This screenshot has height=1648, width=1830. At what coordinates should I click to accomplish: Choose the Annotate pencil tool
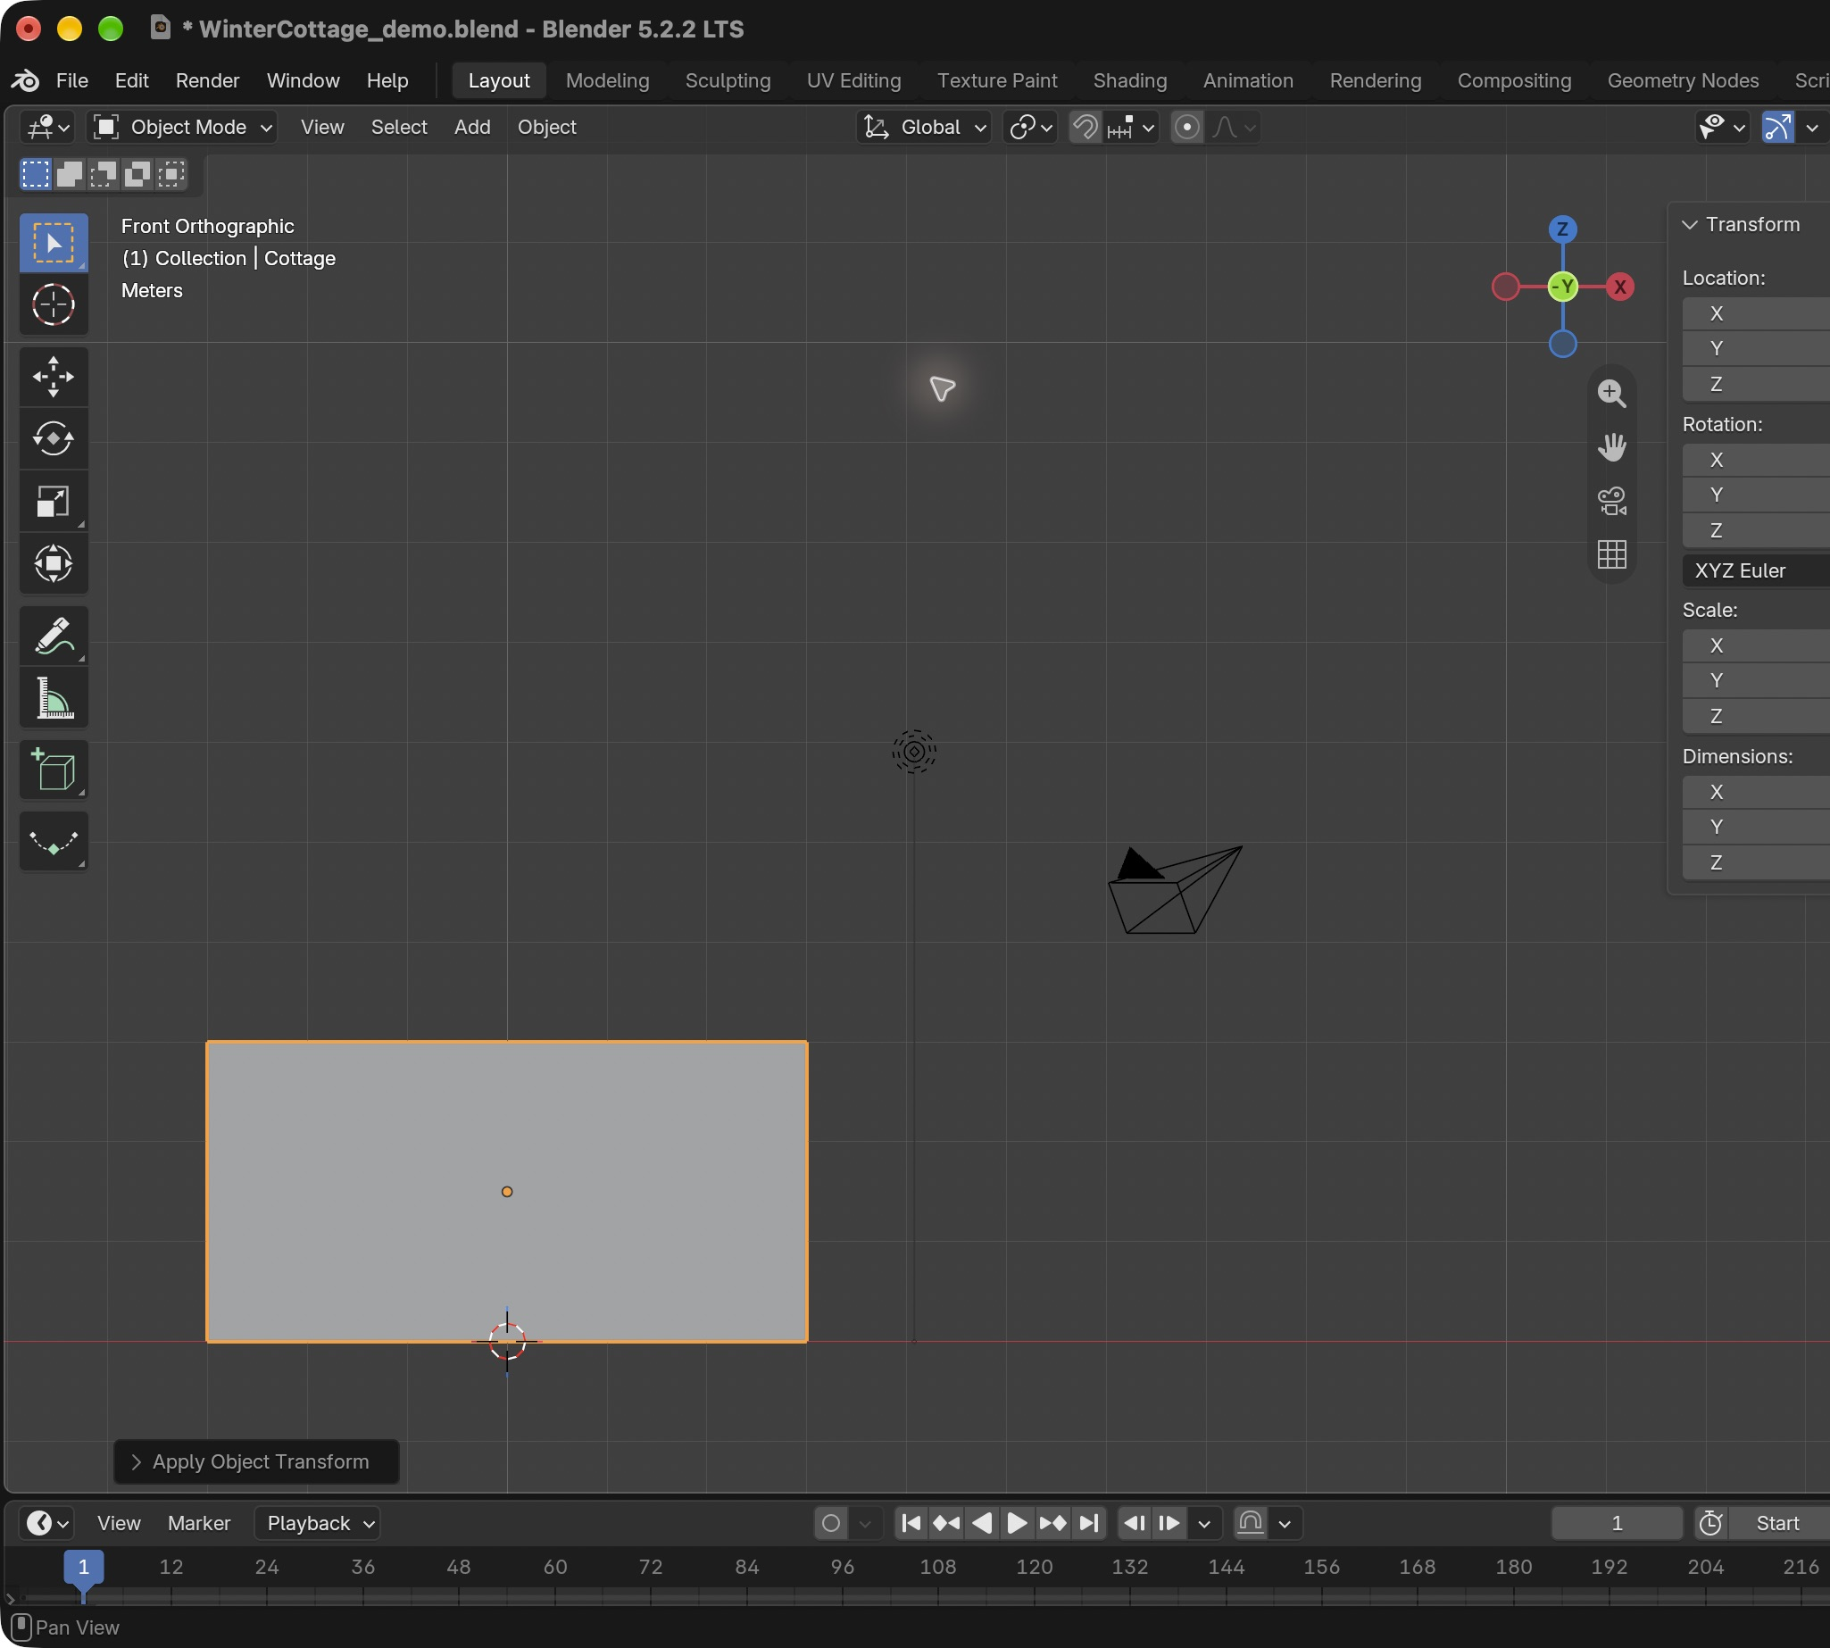point(54,636)
